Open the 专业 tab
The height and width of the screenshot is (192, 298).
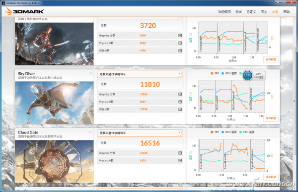point(264,12)
